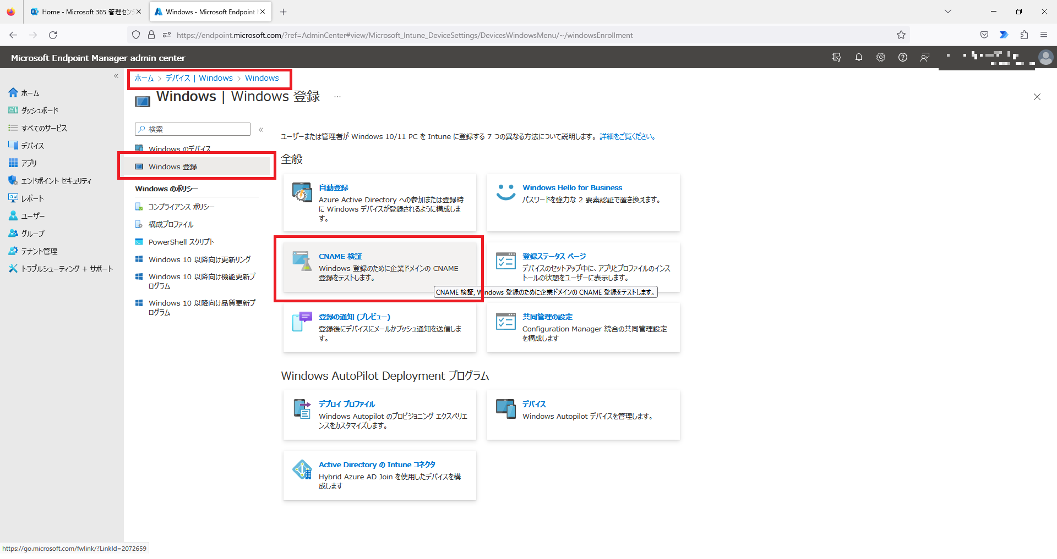Open すべてのサービス list
The width and height of the screenshot is (1057, 559).
[37, 128]
